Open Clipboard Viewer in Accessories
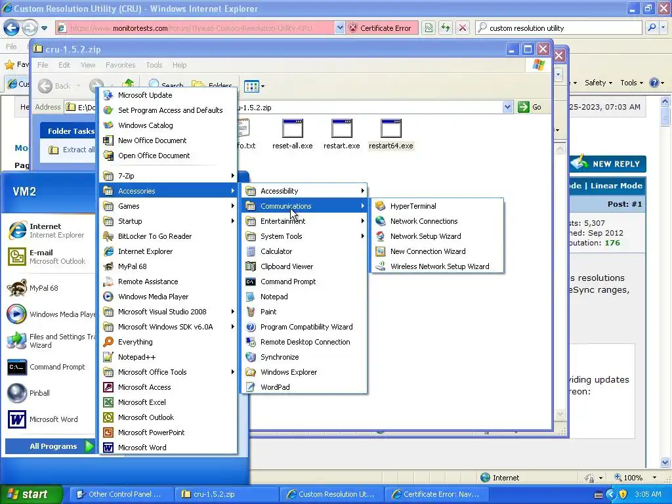This screenshot has width=672, height=504. pyautogui.click(x=304, y=266)
